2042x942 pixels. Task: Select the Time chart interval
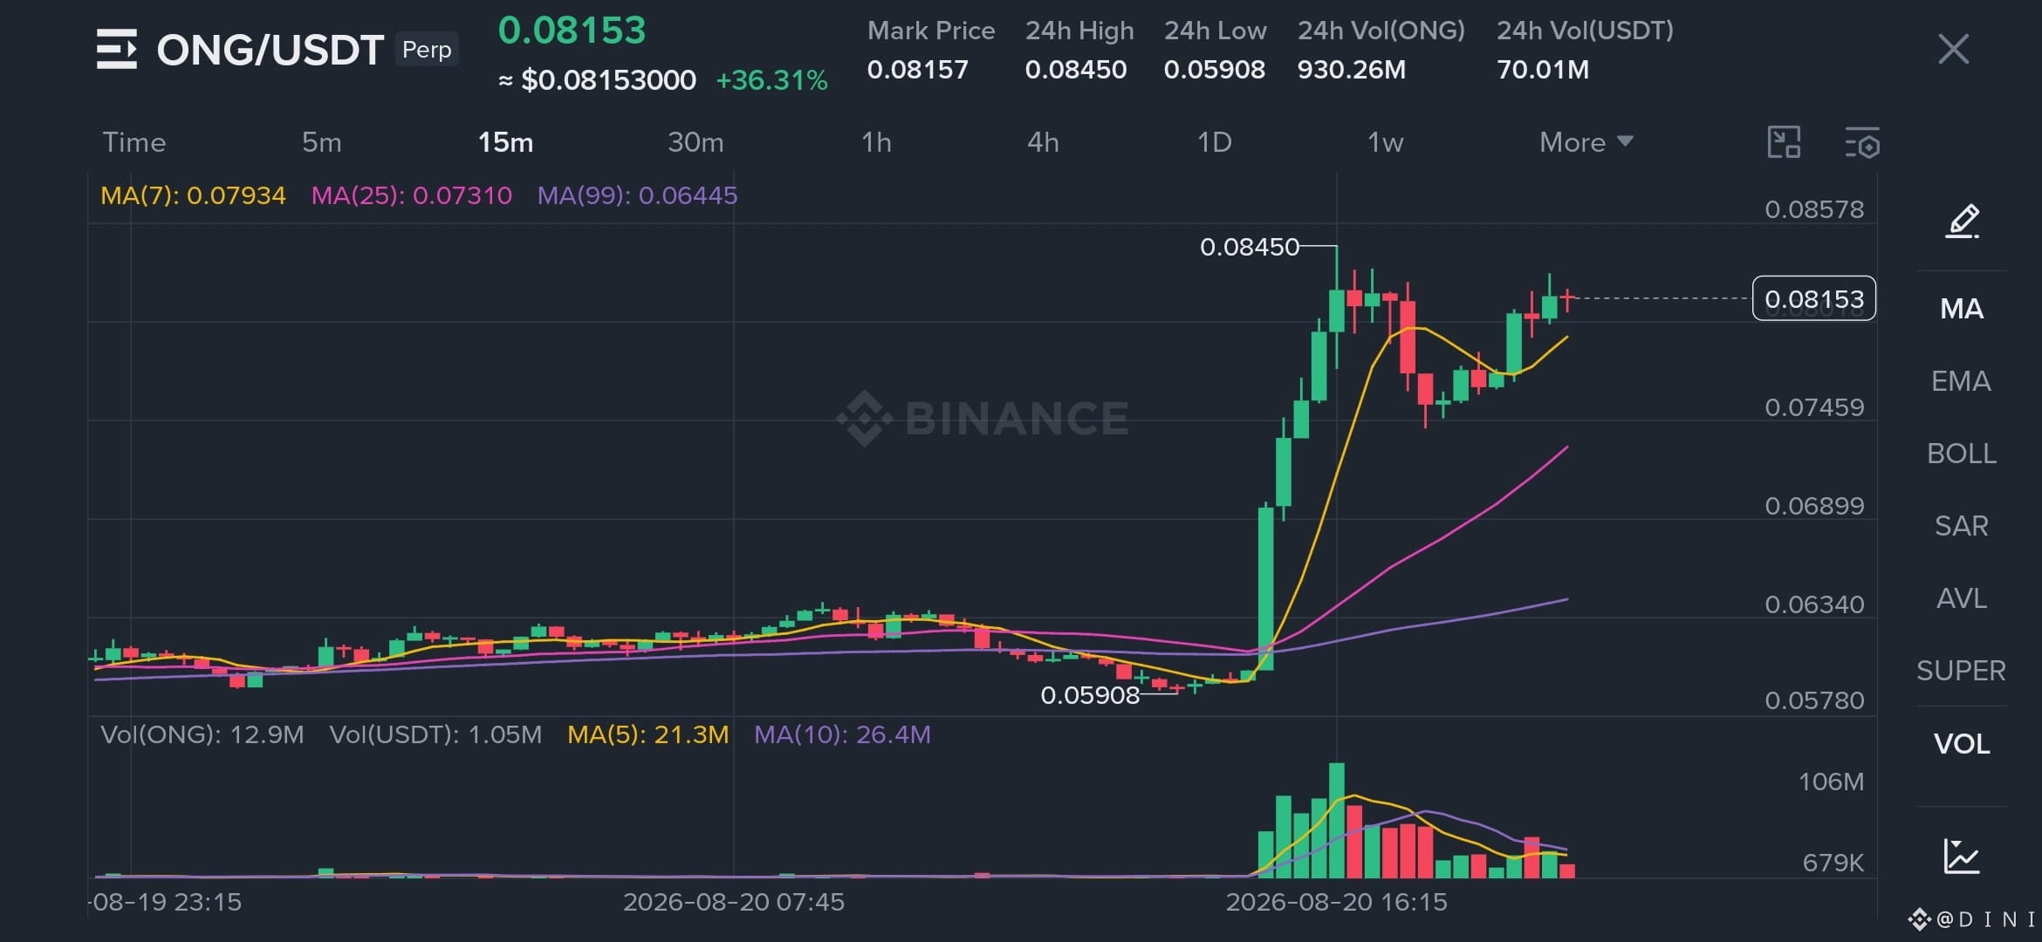click(x=134, y=142)
